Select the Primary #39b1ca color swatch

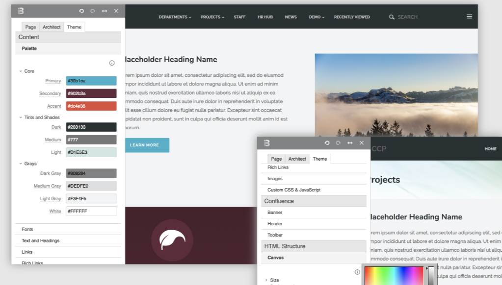(91, 80)
